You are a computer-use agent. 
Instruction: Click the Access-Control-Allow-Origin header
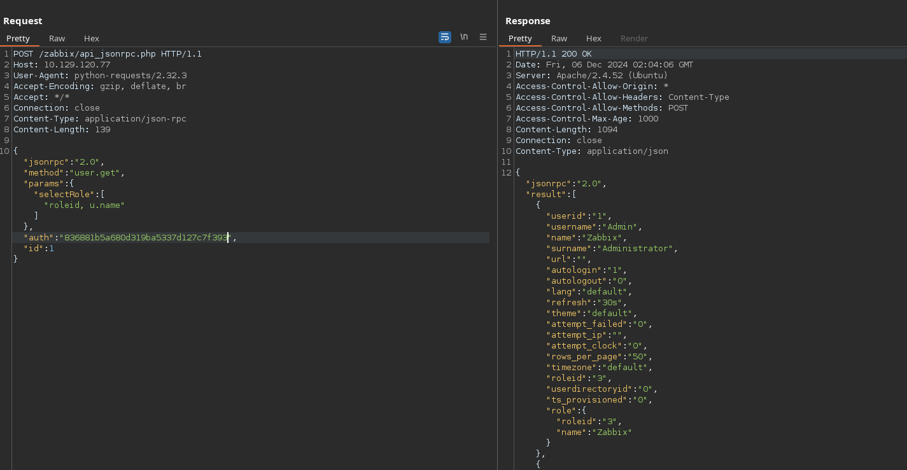[592, 86]
